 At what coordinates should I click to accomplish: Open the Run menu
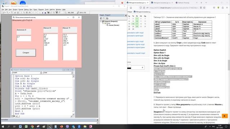click(x=31, y=10)
